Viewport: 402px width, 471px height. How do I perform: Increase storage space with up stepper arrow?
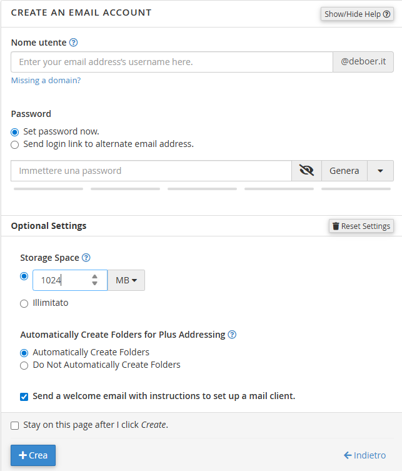(x=94, y=276)
